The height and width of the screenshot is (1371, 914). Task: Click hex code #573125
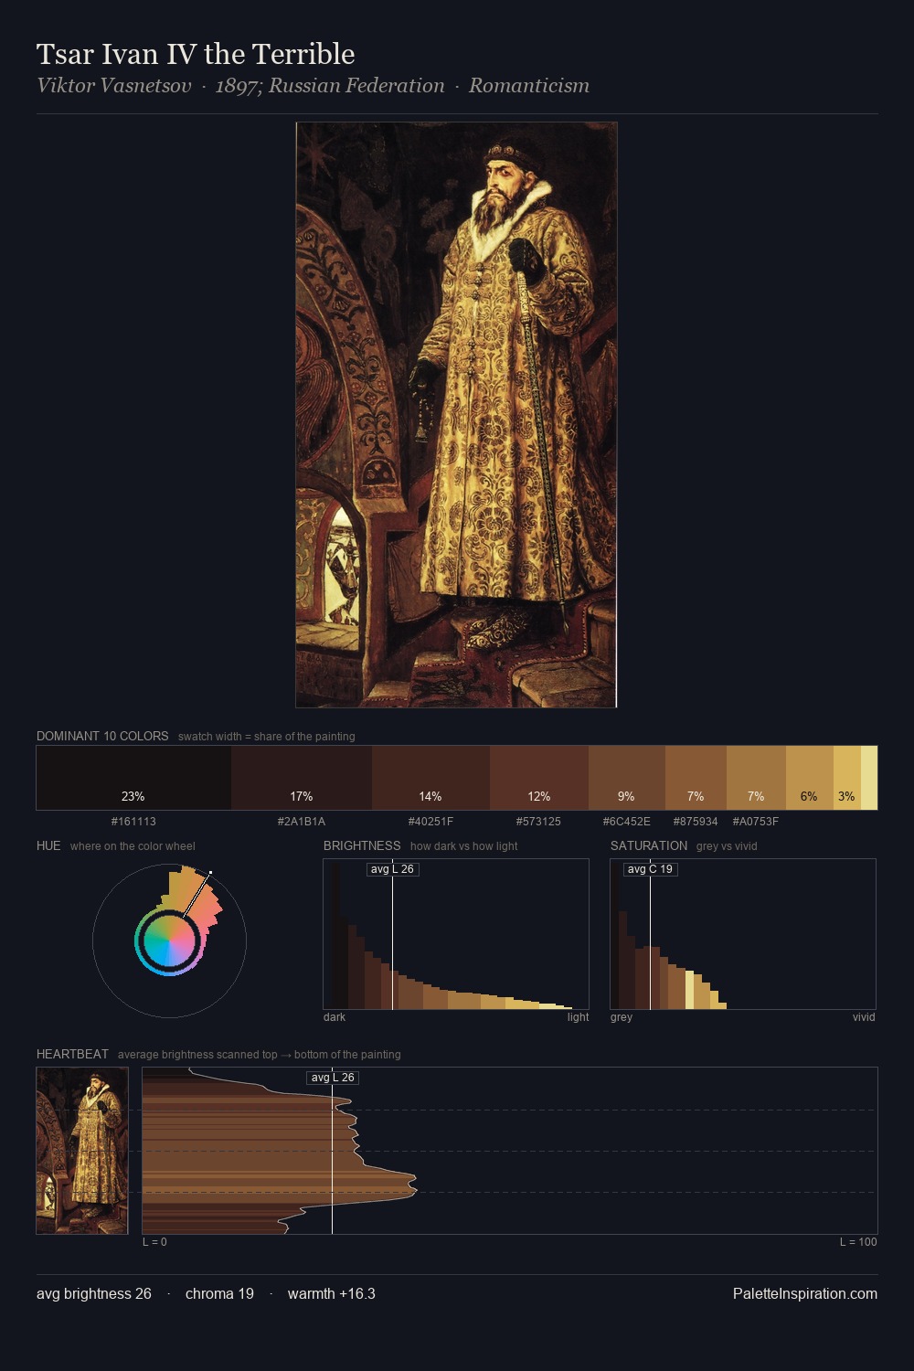click(x=538, y=822)
